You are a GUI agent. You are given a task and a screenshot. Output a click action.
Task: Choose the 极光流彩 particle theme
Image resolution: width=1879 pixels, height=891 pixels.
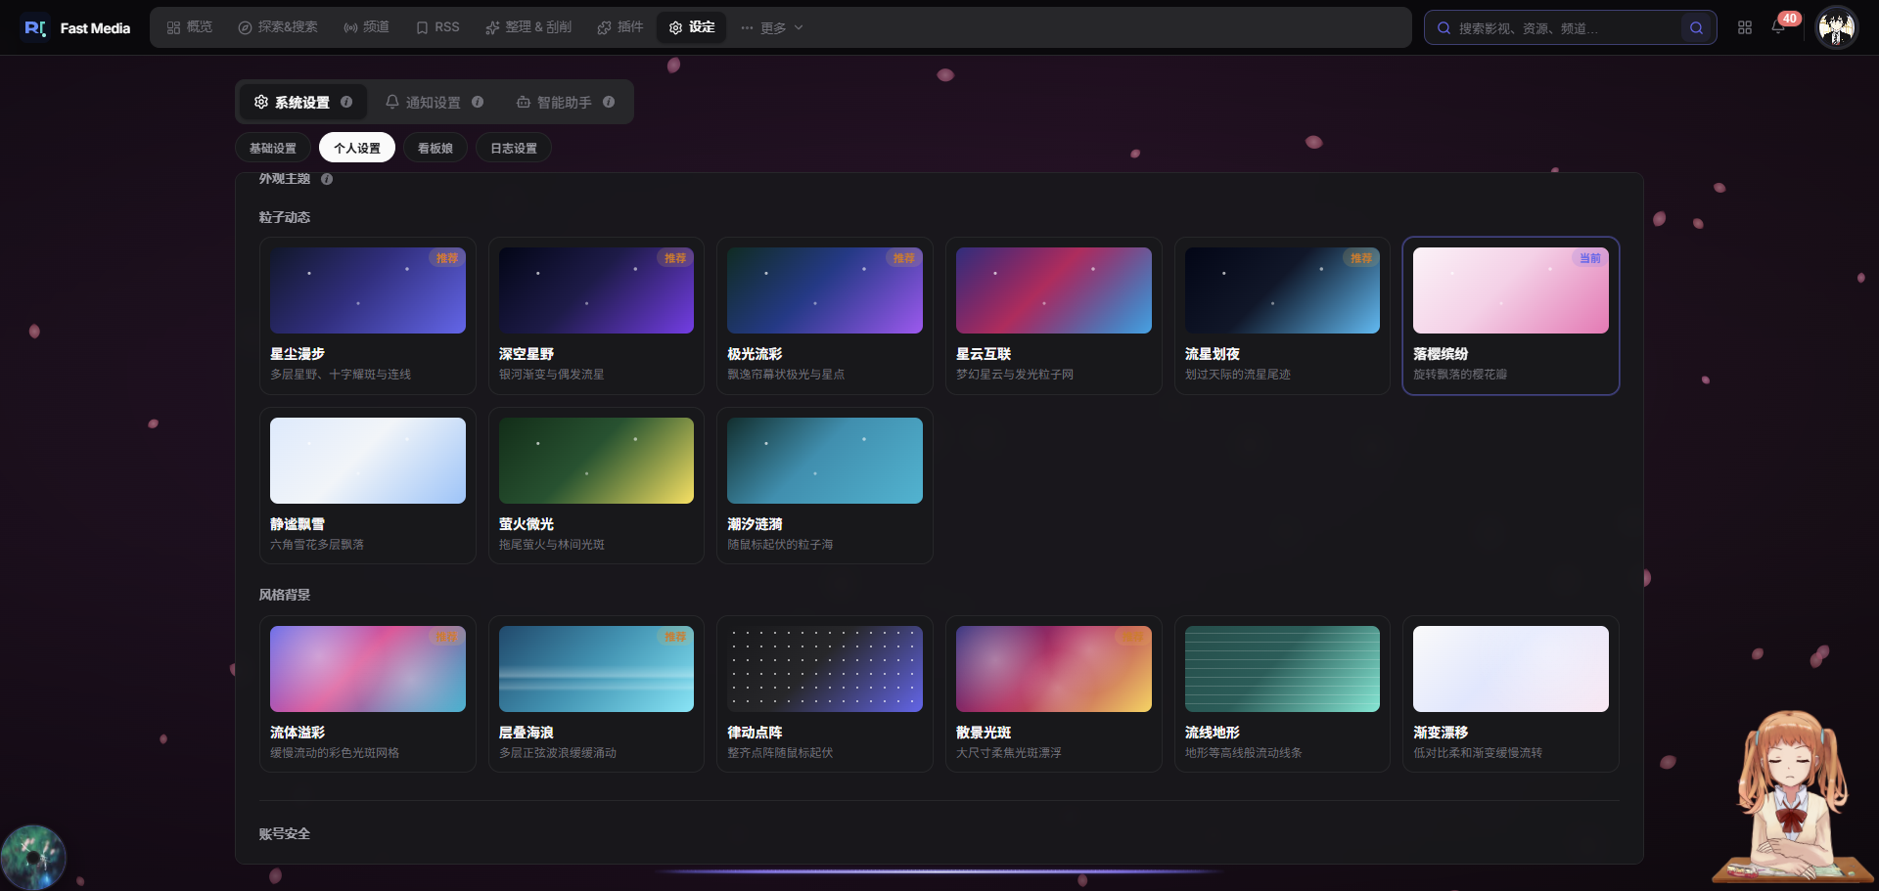point(825,316)
